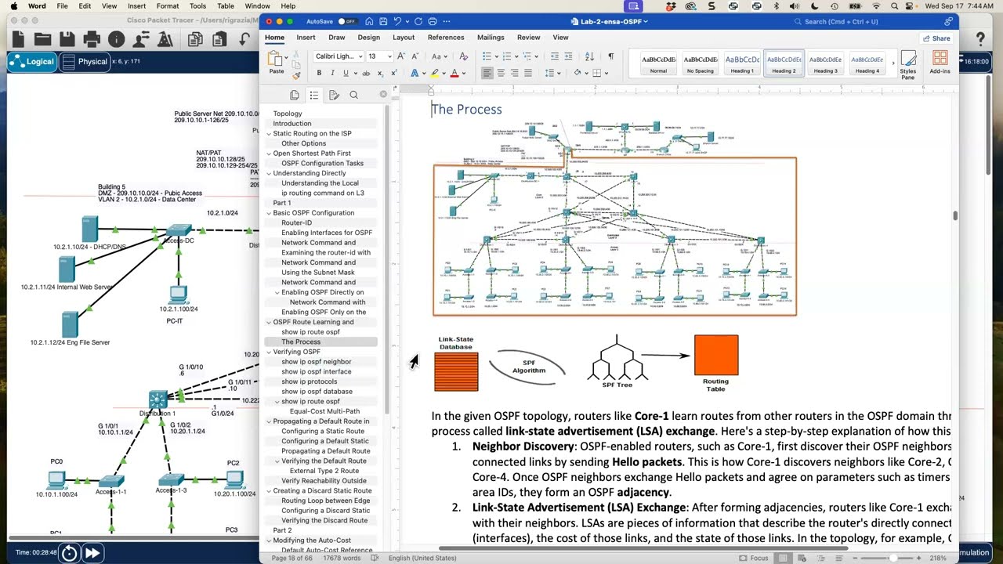Open the References ribbon tab
1003x564 pixels.
click(446, 38)
